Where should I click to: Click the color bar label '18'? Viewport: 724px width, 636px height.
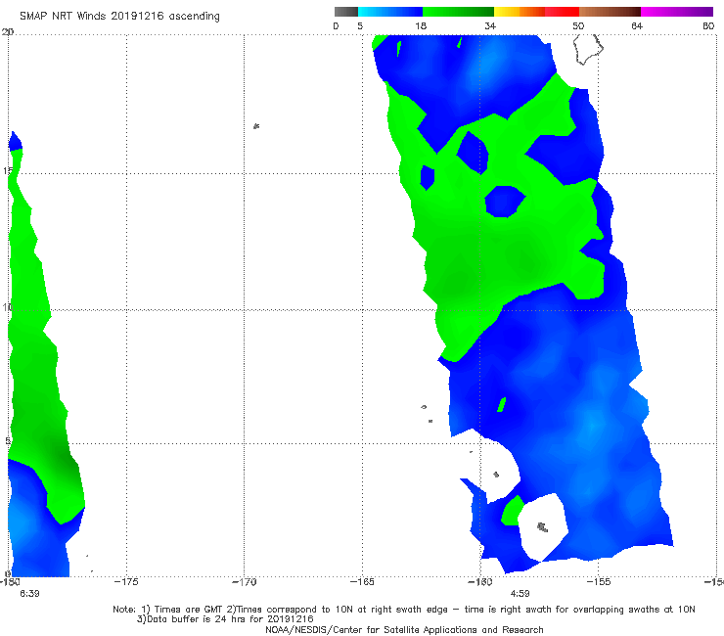pyautogui.click(x=421, y=26)
